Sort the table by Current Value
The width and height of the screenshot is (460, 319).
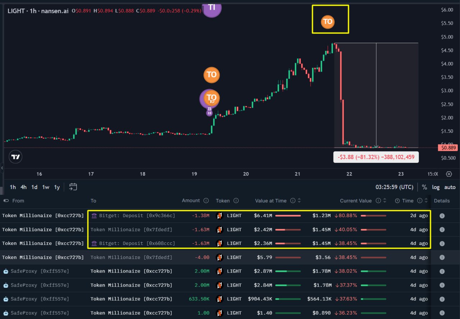coord(385,201)
